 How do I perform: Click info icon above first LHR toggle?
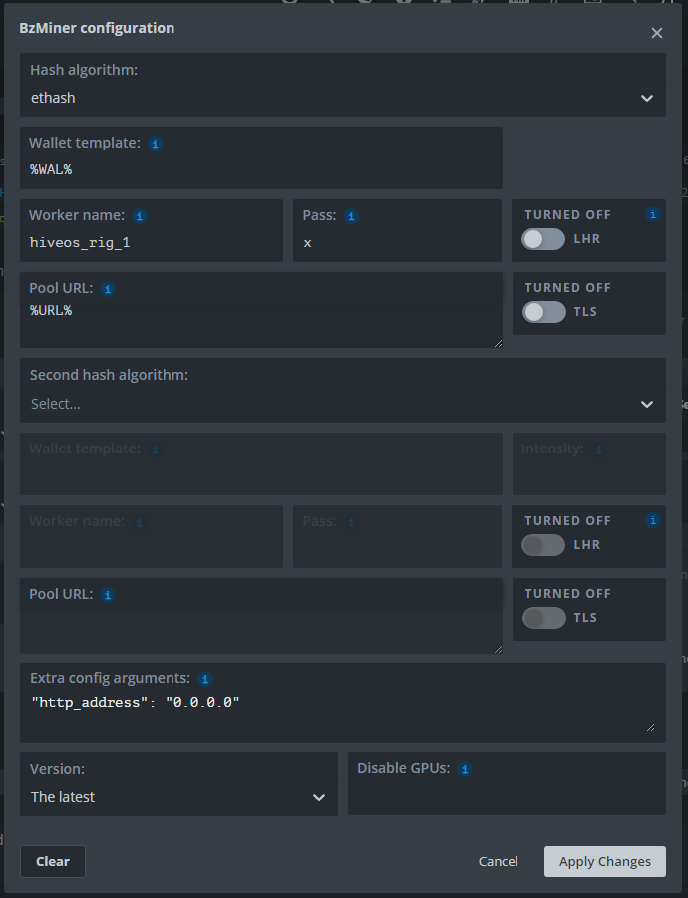(653, 214)
